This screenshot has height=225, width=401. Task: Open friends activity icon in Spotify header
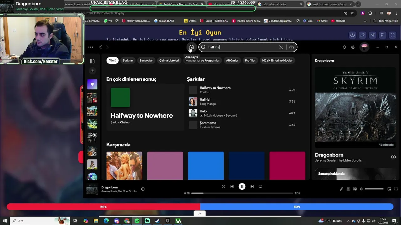click(353, 47)
